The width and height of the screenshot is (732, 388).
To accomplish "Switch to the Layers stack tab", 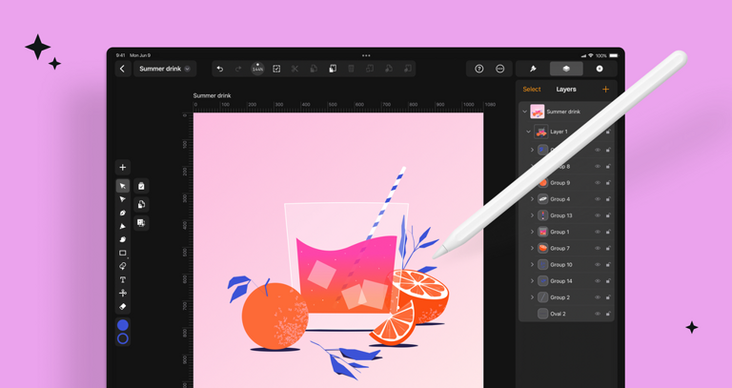I will pyautogui.click(x=566, y=69).
